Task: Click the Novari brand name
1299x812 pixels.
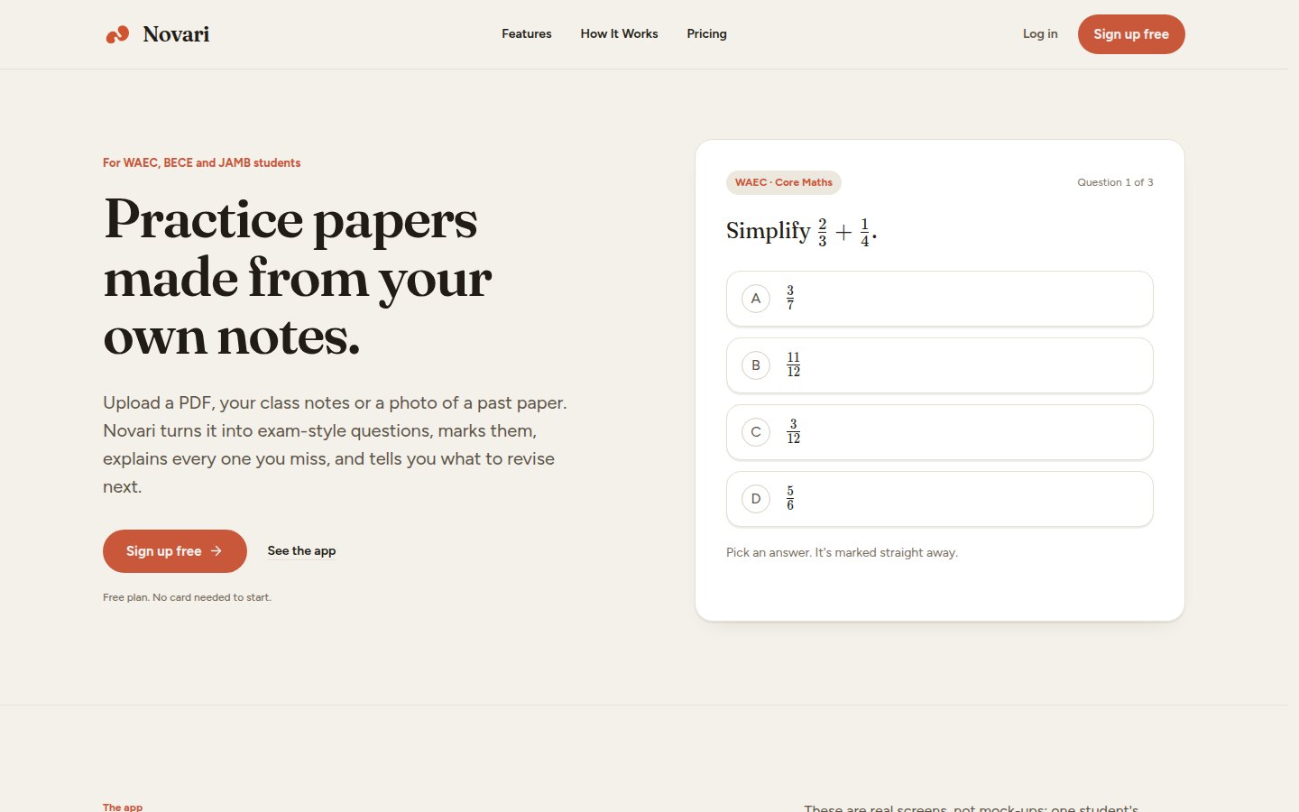Action: pyautogui.click(x=176, y=34)
